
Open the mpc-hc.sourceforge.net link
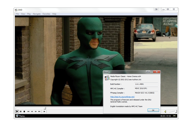122,97
